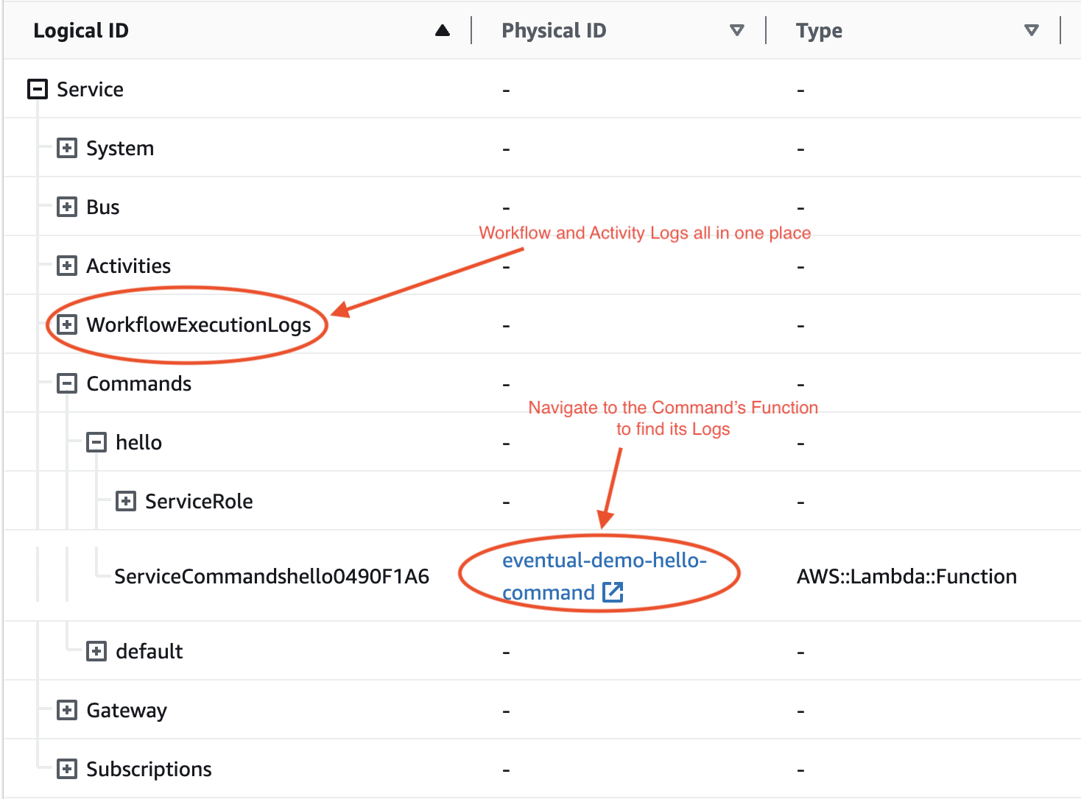Collapse the Commands node
The width and height of the screenshot is (1081, 799).
(x=67, y=383)
